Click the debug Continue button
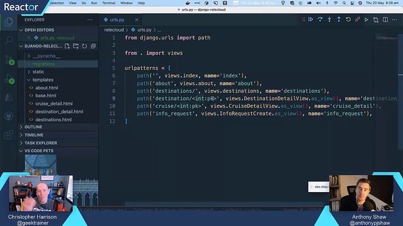 tap(310, 19)
